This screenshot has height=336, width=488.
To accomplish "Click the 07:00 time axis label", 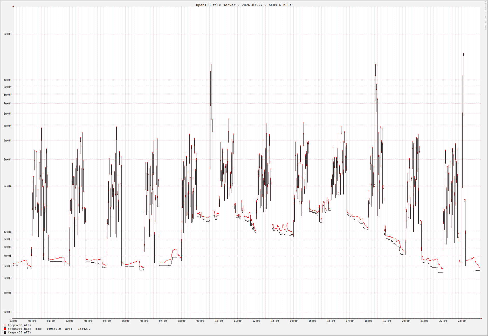I will 163,321.
